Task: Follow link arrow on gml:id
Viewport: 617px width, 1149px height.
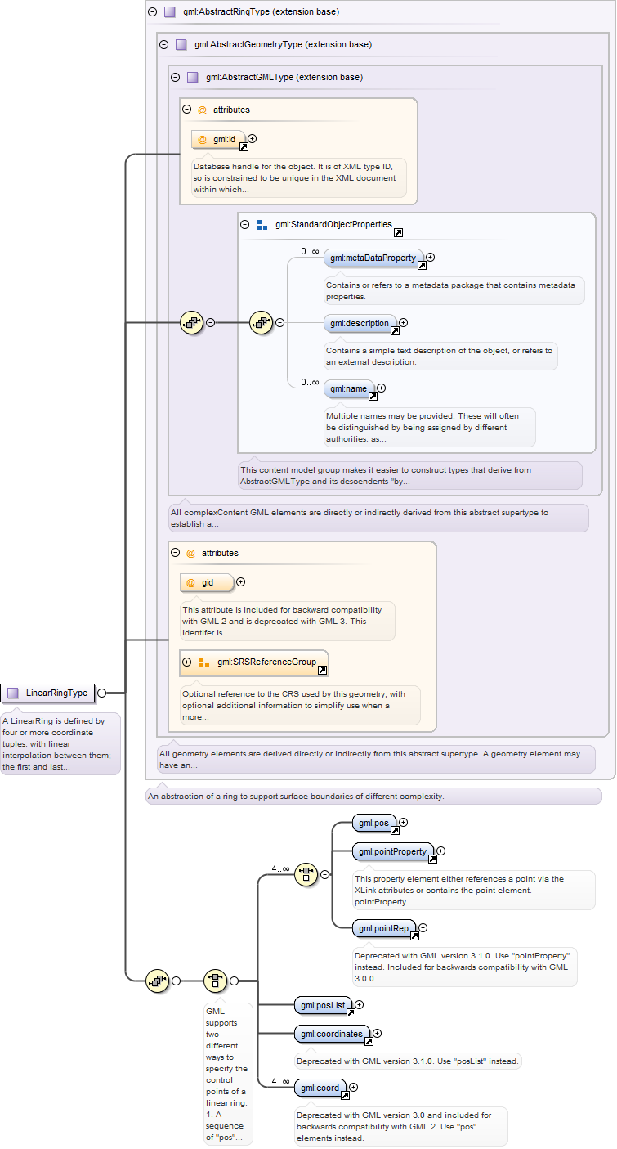Action: coord(244,146)
